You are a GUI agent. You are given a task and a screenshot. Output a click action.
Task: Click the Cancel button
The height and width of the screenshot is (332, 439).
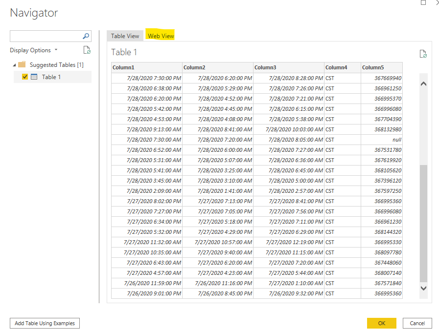[417, 323]
